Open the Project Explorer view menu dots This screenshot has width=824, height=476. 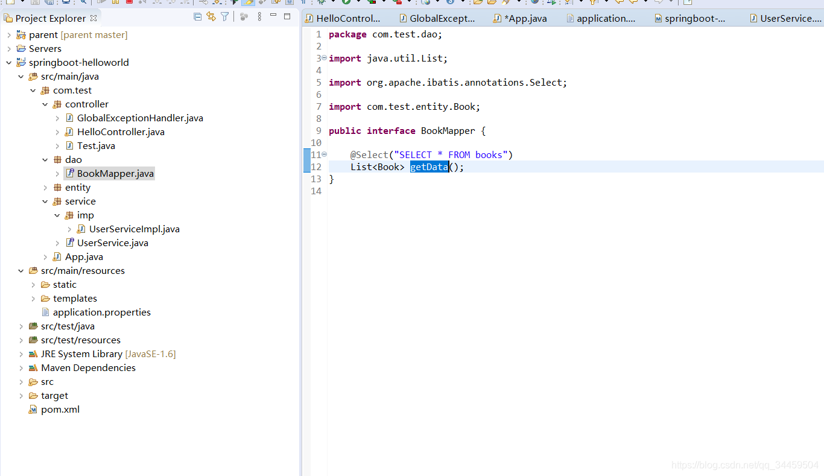click(259, 17)
